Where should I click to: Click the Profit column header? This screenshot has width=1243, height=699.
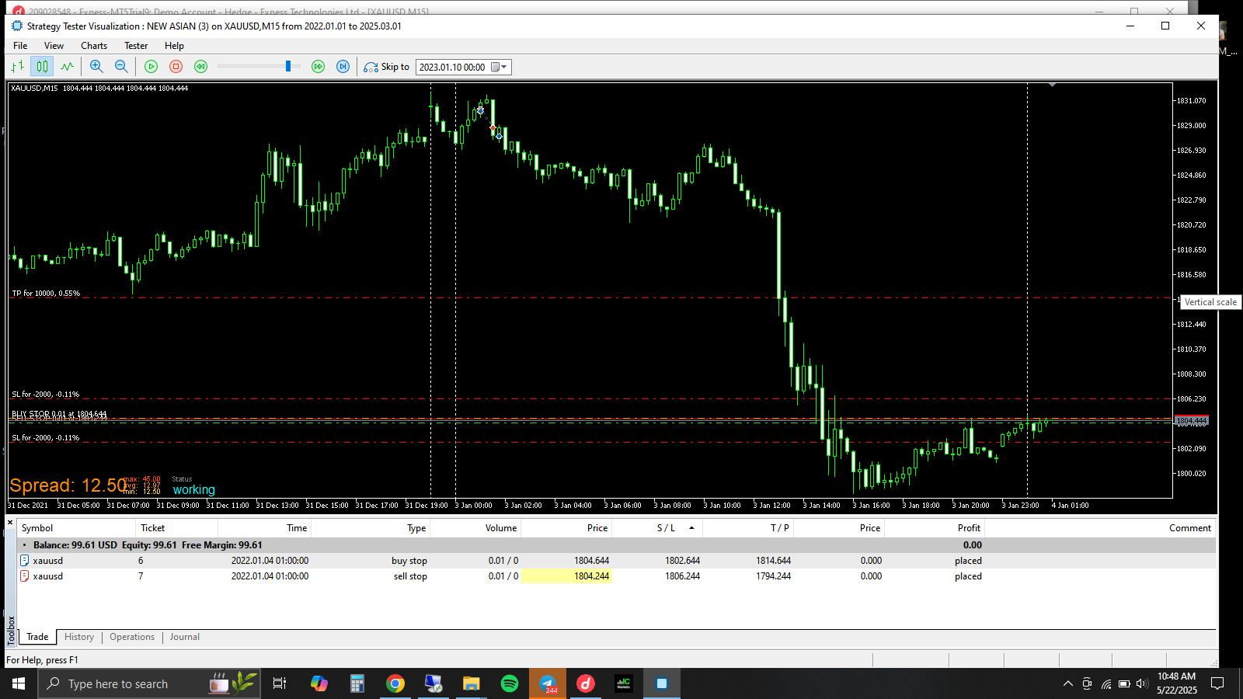coord(935,528)
